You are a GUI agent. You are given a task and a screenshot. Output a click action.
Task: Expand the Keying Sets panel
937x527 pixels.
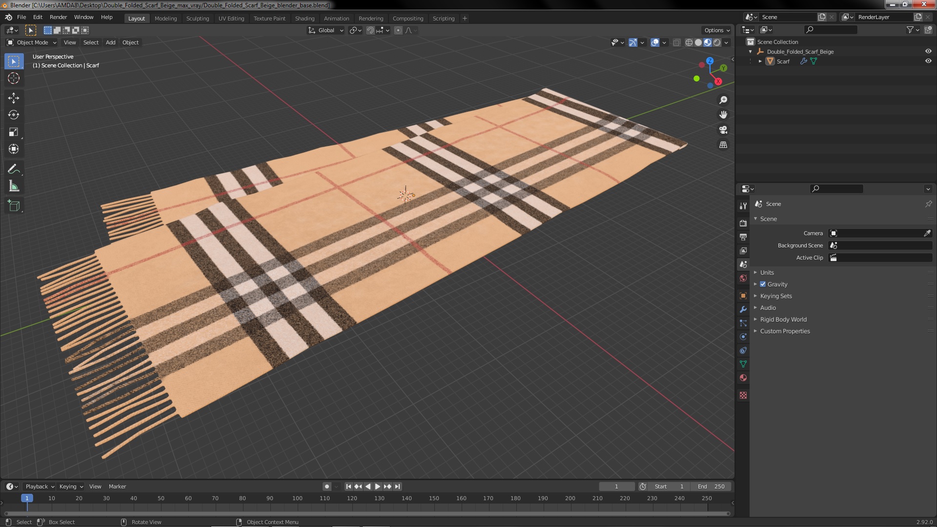coord(775,296)
